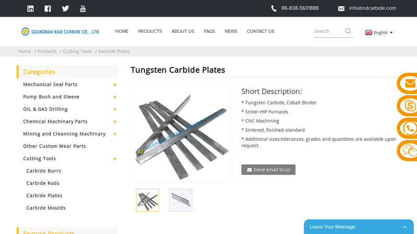This screenshot has width=417, height=234.
Task: Expand Chemical Machinary Parts plus icon
Action: [x=115, y=122]
